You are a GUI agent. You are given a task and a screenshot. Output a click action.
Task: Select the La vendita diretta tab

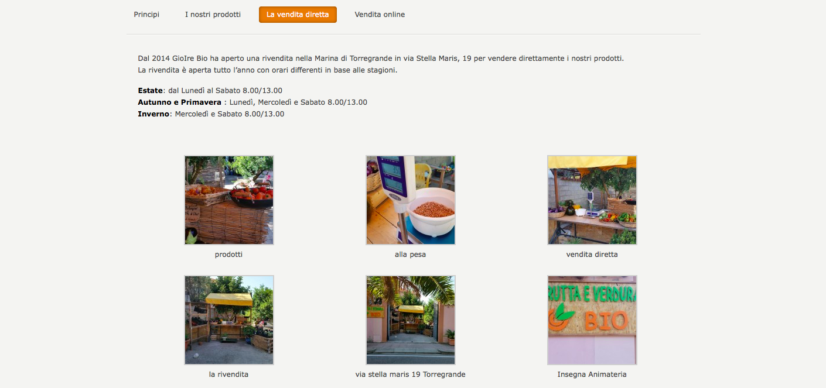pyautogui.click(x=298, y=15)
